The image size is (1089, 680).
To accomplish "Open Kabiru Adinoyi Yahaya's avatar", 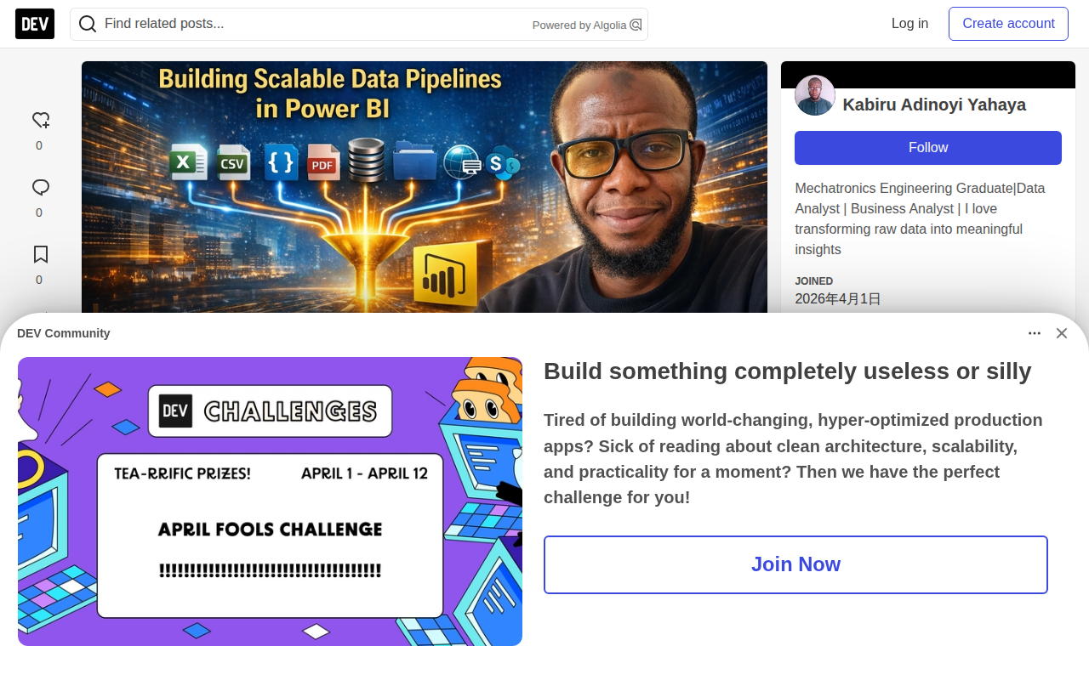I will tap(815, 95).
